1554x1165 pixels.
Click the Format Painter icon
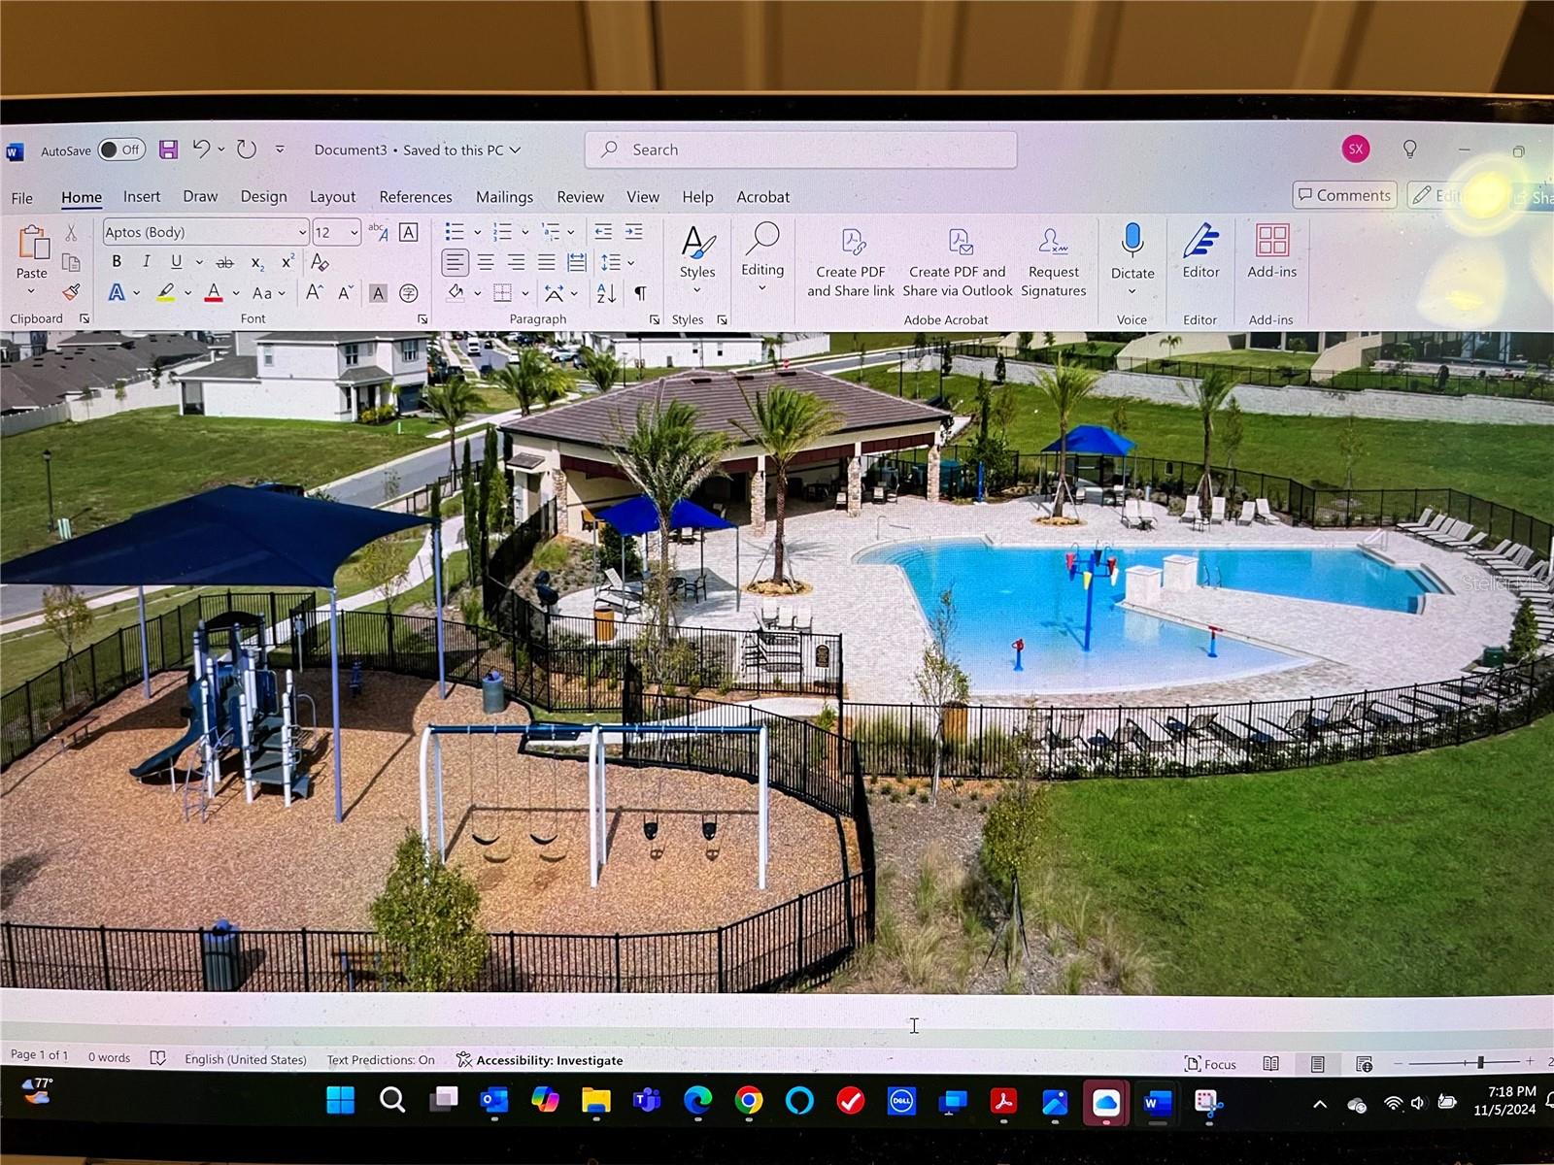[71, 292]
